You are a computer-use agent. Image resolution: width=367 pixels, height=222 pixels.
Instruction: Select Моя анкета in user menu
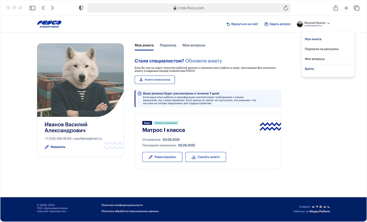coord(313,39)
